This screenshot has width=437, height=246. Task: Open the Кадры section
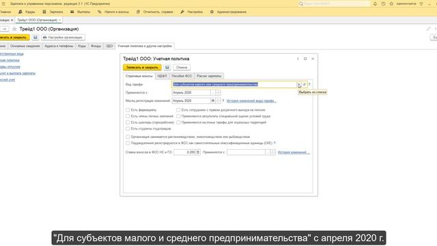click(27, 12)
